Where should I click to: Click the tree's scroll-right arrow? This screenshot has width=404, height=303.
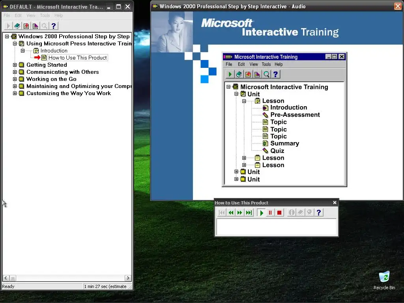(128, 278)
